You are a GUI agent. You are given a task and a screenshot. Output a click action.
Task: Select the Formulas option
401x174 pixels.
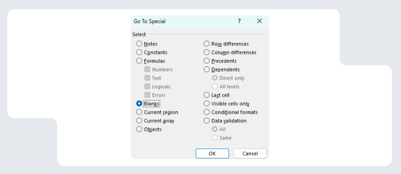point(139,61)
